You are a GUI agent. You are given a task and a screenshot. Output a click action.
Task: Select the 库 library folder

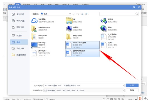pyautogui.click(x=74, y=21)
